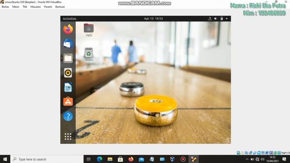290x163 pixels.
Task: Open the Windows notification center icon
Action: [x=284, y=159]
